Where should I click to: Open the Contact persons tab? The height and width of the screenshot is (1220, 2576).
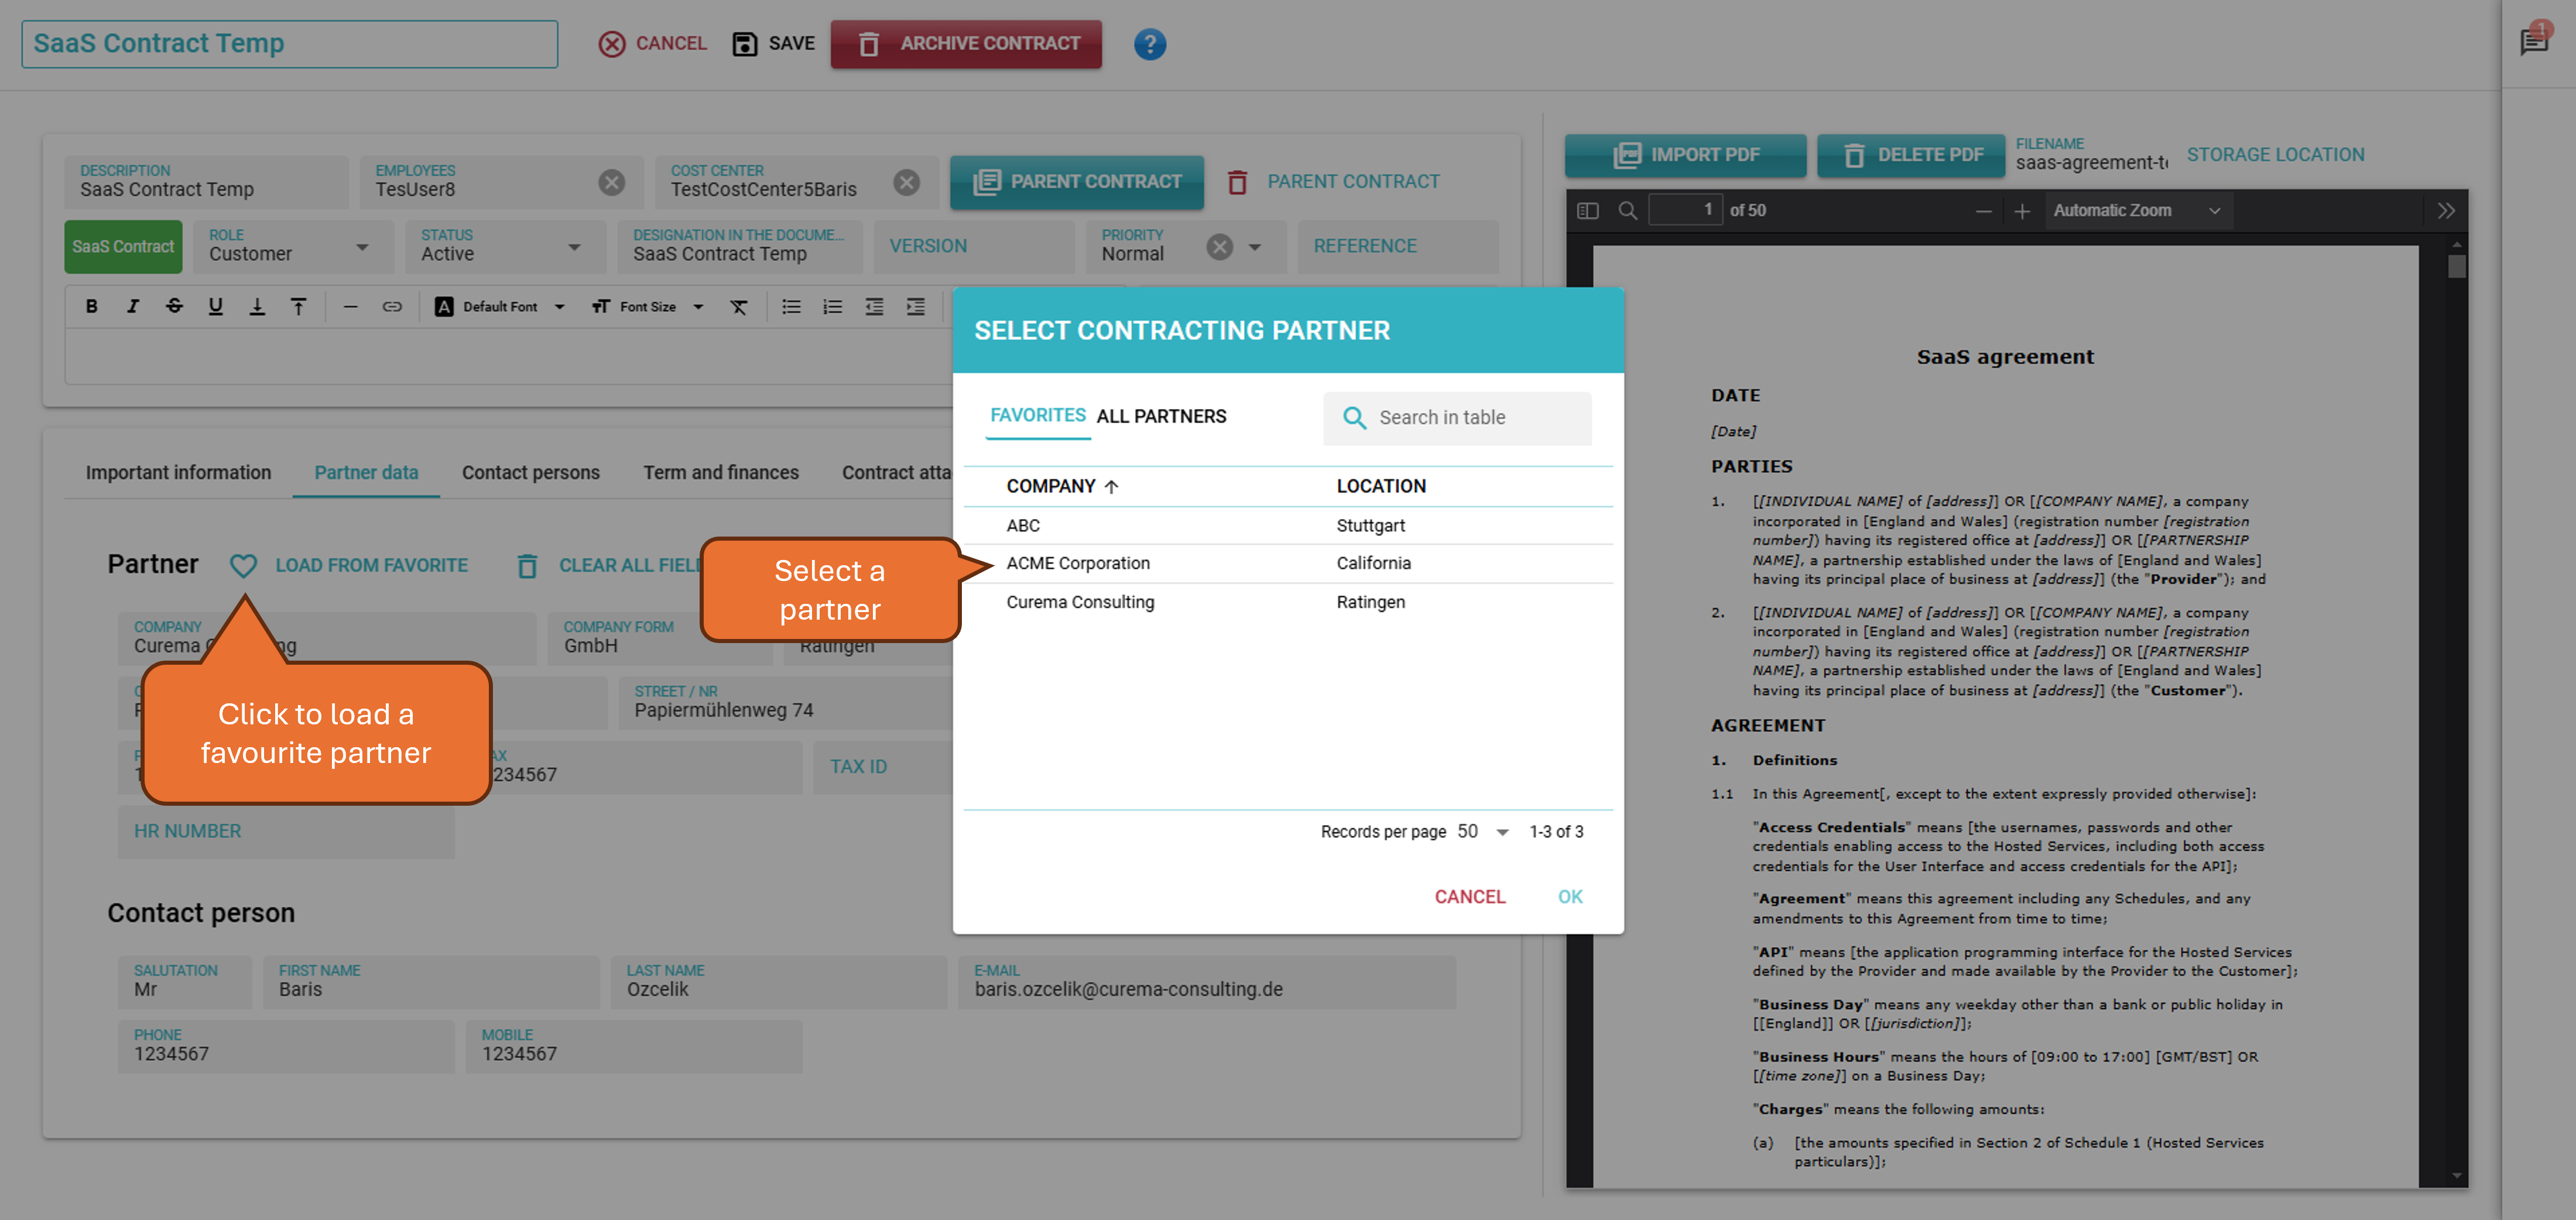530,473
